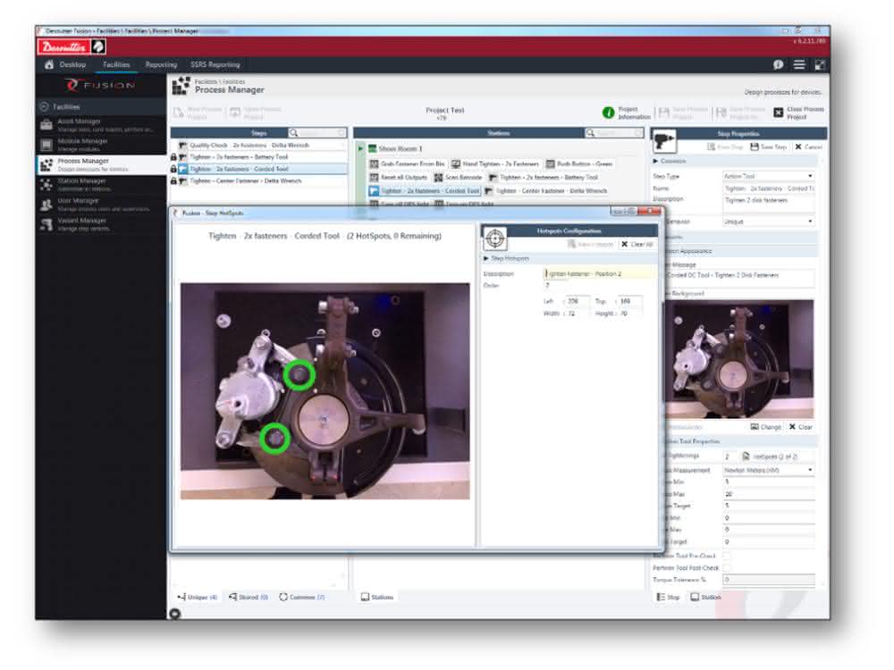Open the hamburger menu icon in top bar

(799, 65)
